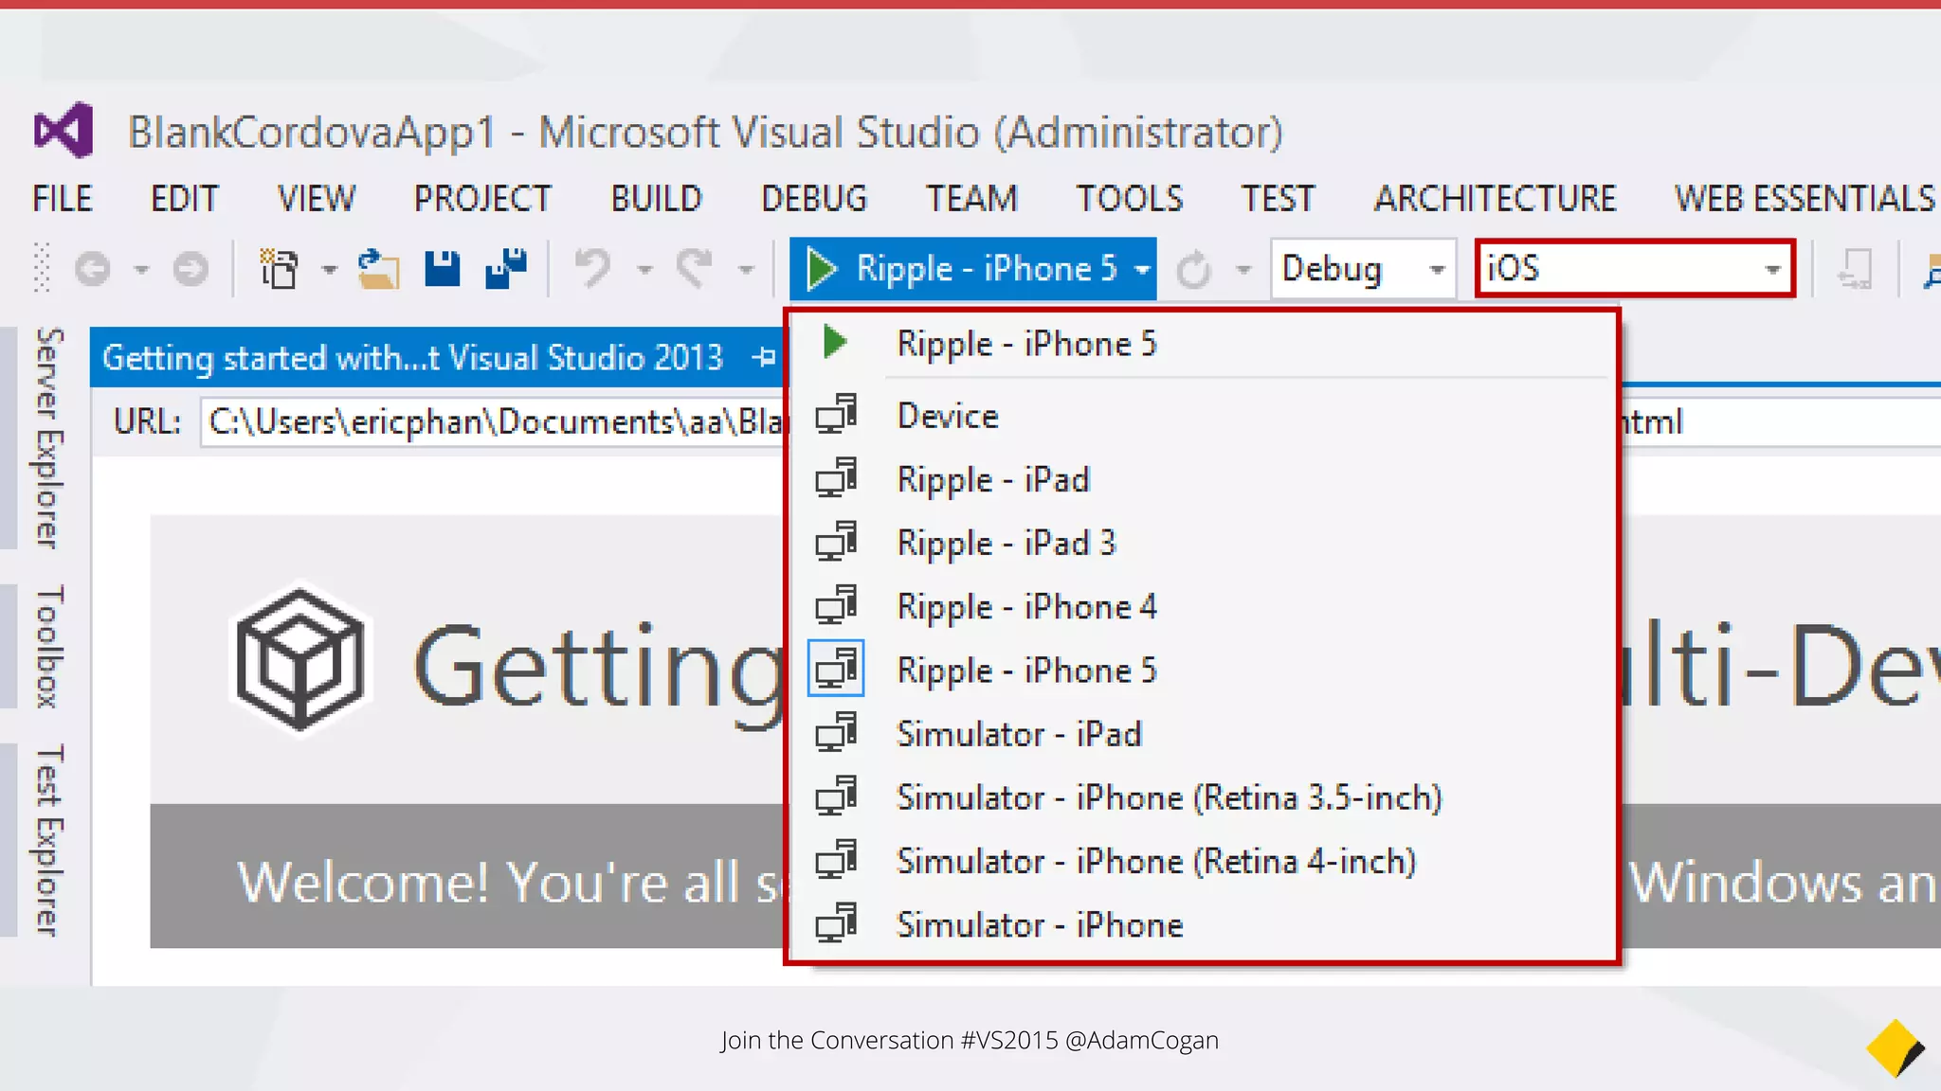Click the Cordova cube logo on page
The height and width of the screenshot is (1091, 1941).
point(299,660)
